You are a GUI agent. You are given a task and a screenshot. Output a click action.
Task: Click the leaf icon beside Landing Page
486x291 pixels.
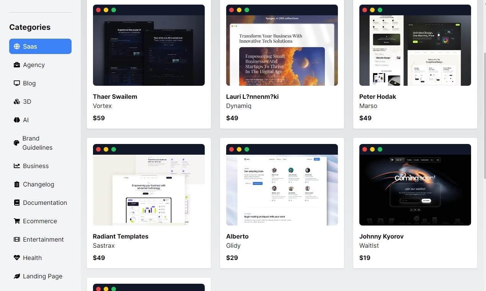(x=17, y=276)
